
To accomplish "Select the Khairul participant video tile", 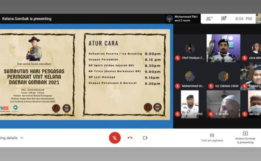I will coord(251,76).
